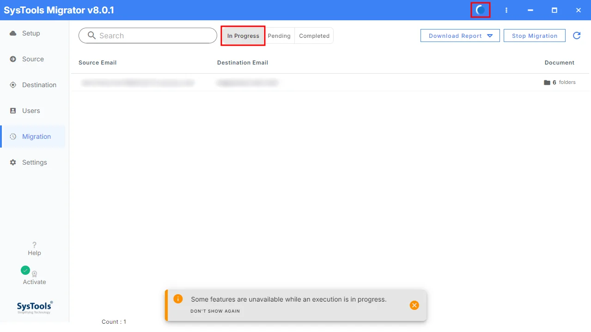Click the Help question mark icon

34,245
